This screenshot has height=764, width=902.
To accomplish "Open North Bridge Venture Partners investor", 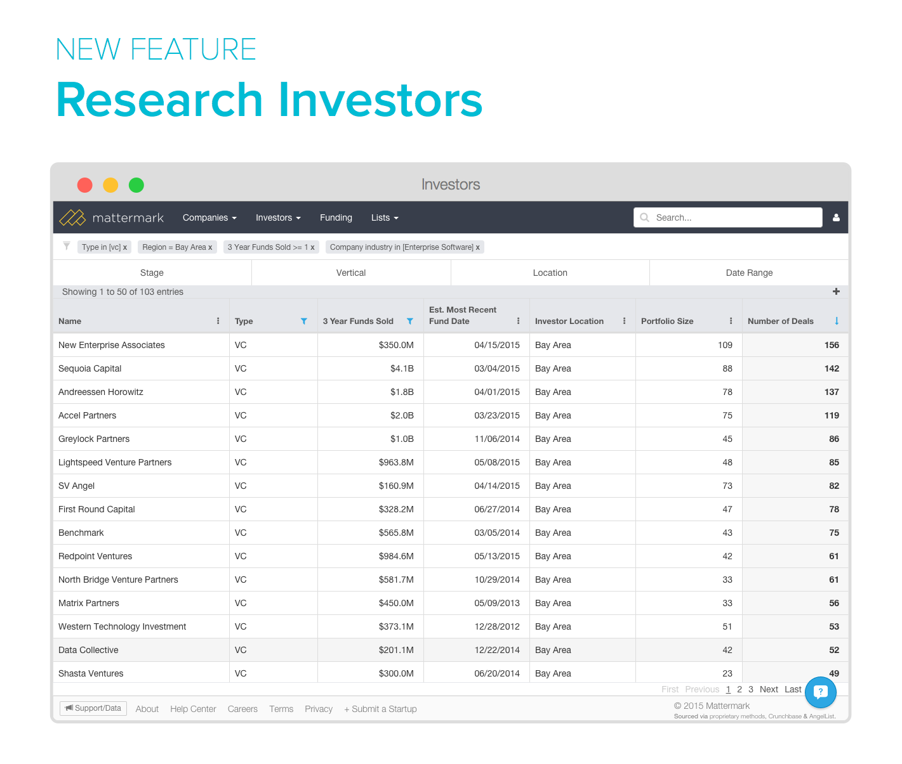I will (118, 579).
